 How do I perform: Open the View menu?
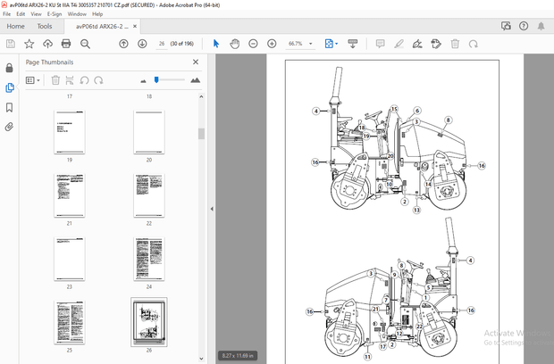pyautogui.click(x=36, y=14)
